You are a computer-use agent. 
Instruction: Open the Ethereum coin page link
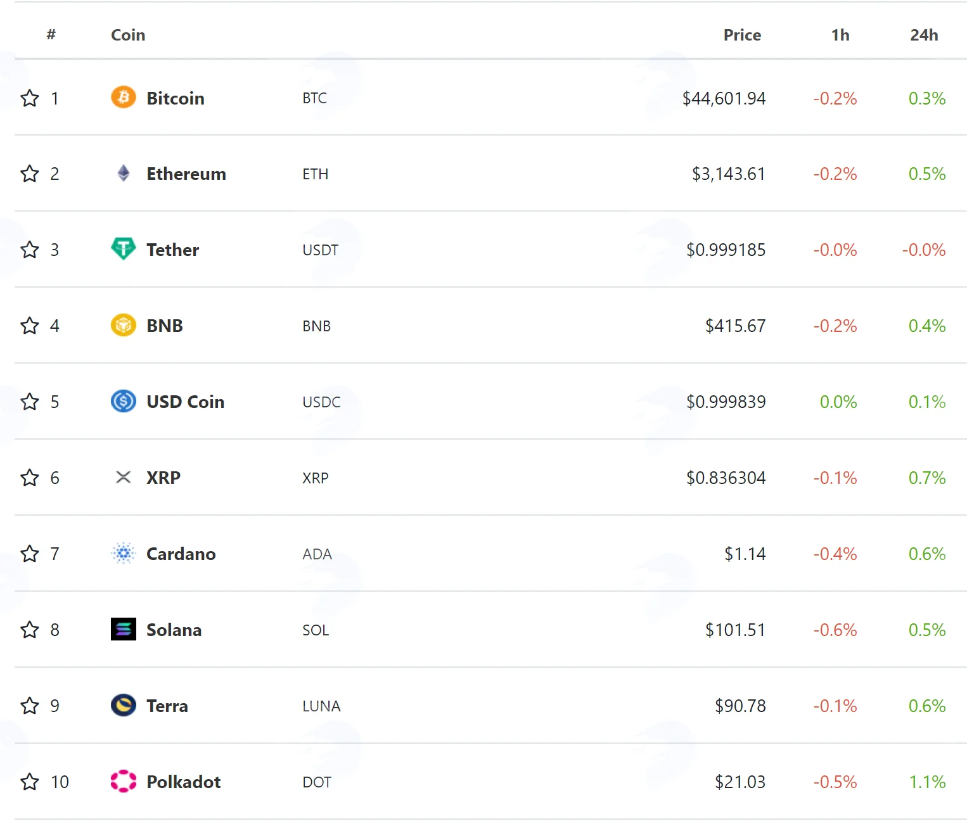[186, 174]
